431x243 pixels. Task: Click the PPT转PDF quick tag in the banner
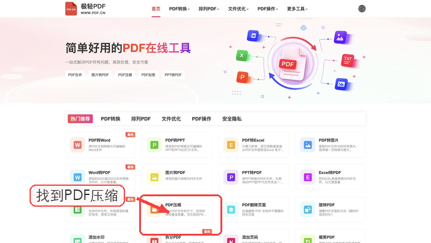click(x=173, y=74)
